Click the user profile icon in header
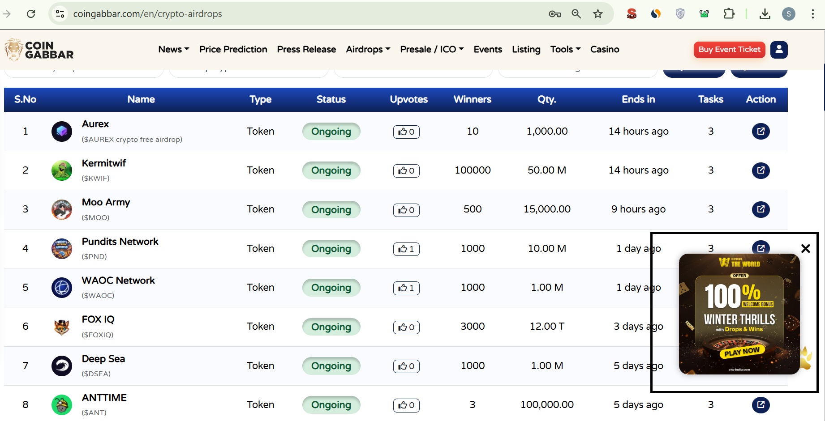The image size is (825, 421). tap(779, 50)
